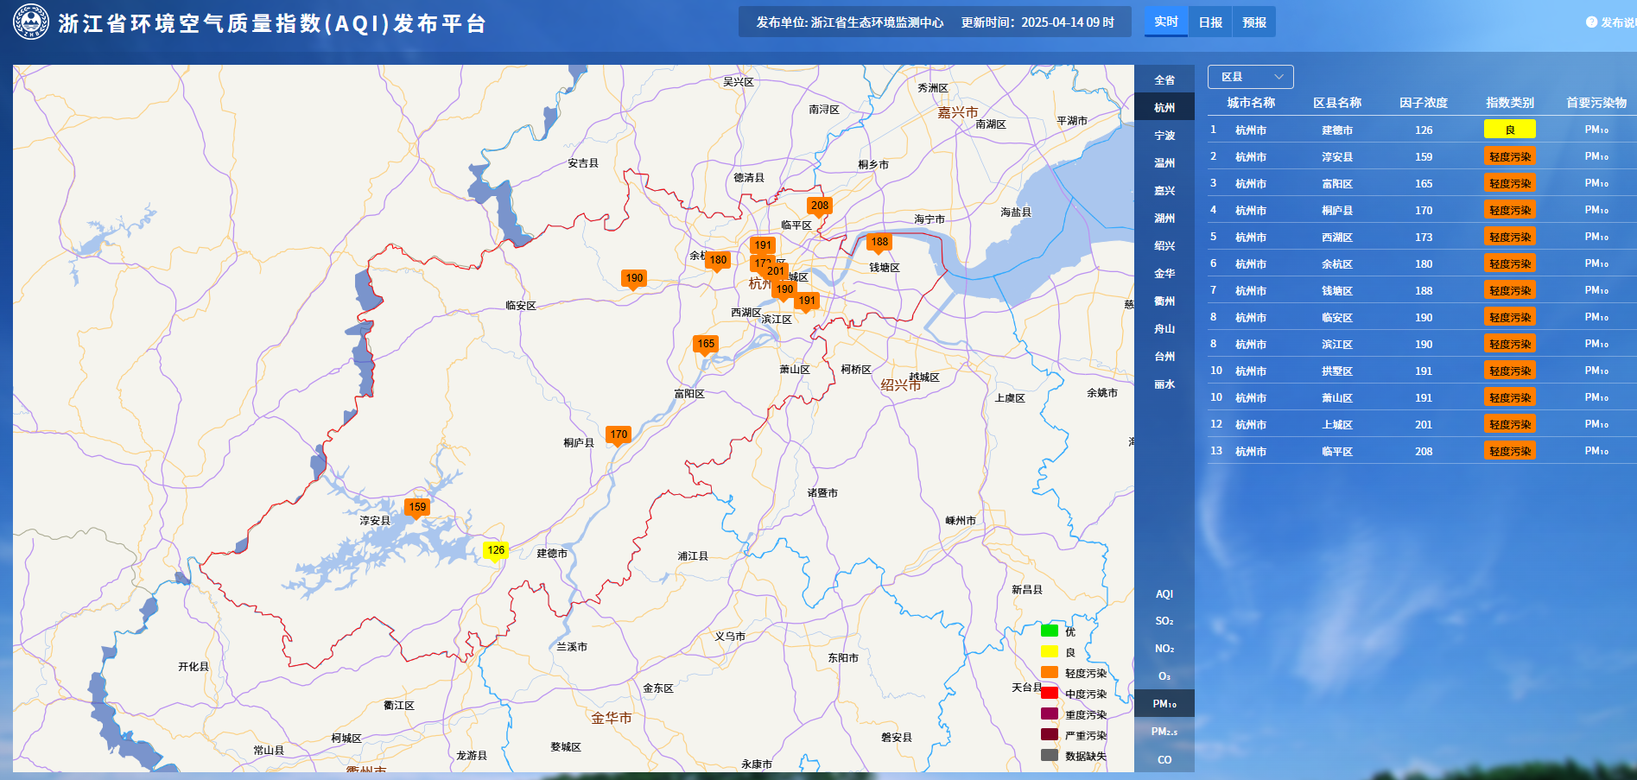Select the 富阳区 table row
Viewport: 1637px width, 780px height.
pyautogui.click(x=1422, y=183)
